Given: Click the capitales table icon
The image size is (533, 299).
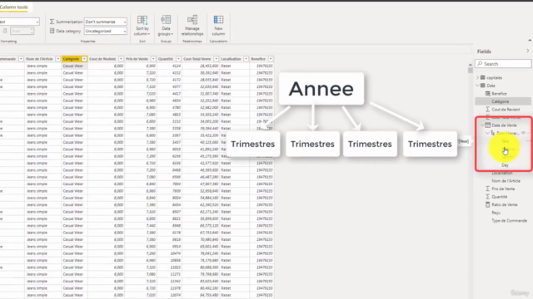Looking at the screenshot, I should pos(483,77).
